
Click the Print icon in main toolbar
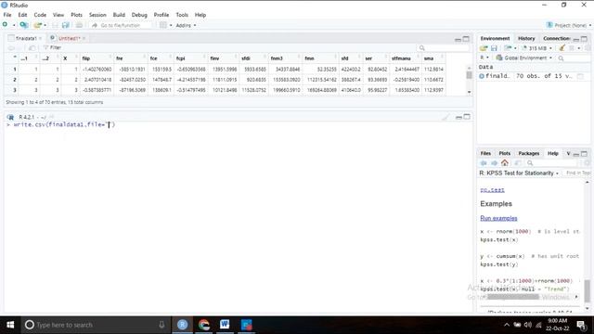point(79,25)
